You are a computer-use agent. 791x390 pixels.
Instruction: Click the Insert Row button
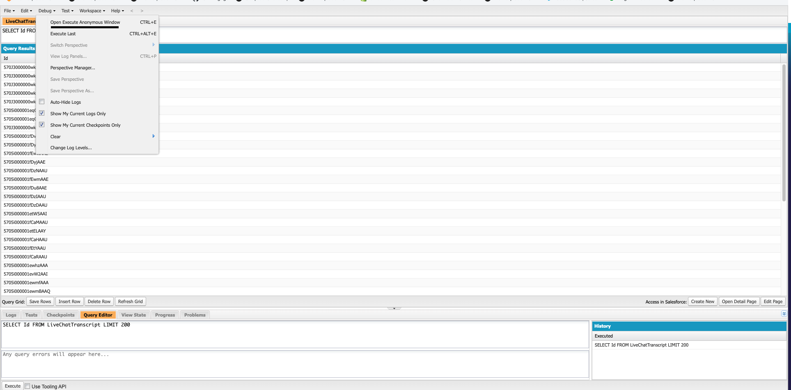click(x=69, y=301)
